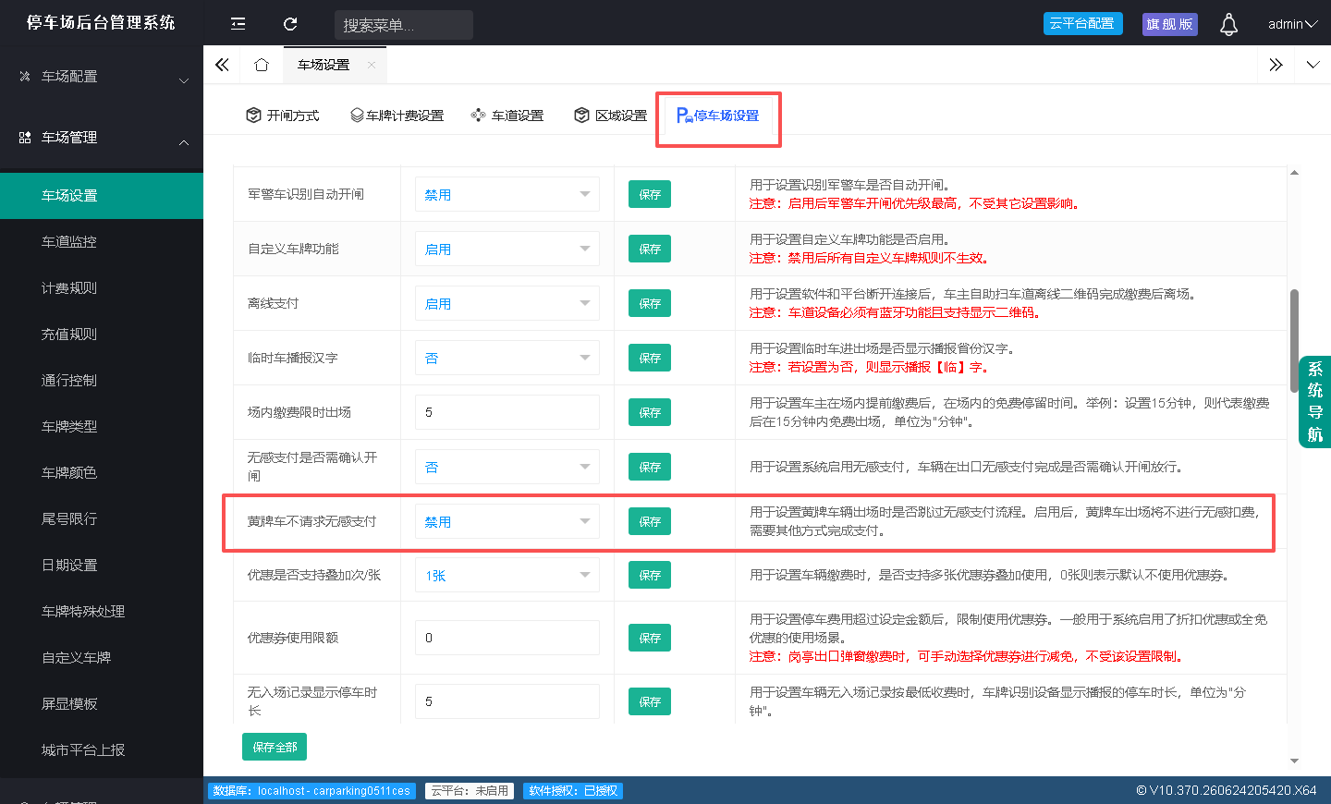1331x804 pixels.
Task: Open the admin user menu
Action: point(1292,24)
